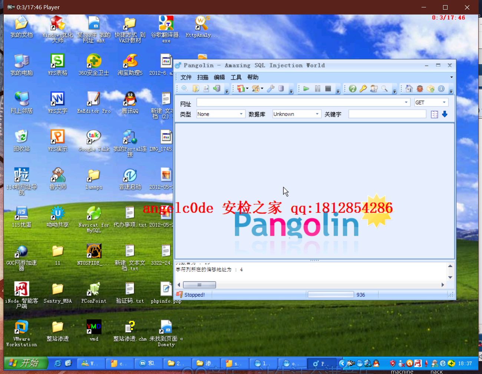This screenshot has width=482, height=374.
Task: Select the 回收站 recycle bin icon
Action: pos(22,141)
